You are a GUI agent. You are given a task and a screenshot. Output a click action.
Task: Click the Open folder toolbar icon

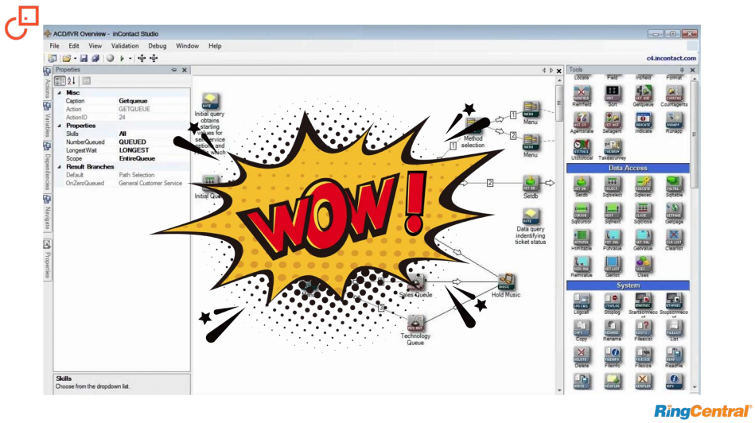(67, 58)
